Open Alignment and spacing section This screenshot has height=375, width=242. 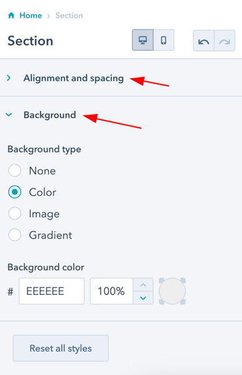click(x=74, y=78)
